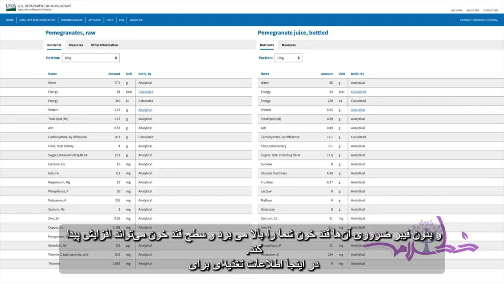
Task: Select 'Fiber, total dietary' row in juice table
Action: (x=381, y=146)
